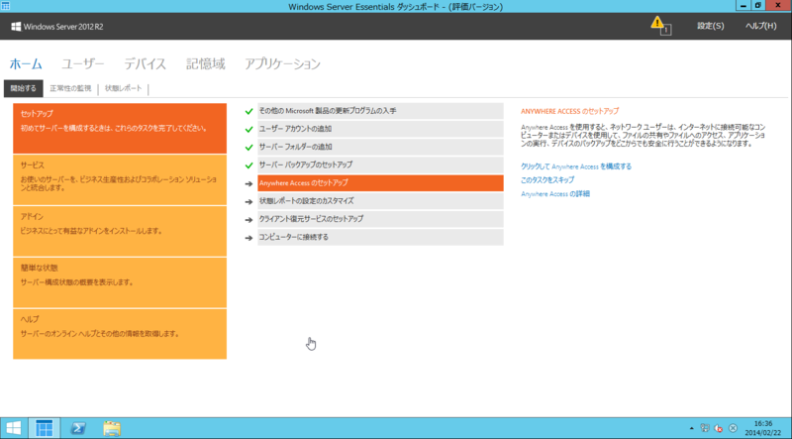Select task クライアント復元サービスのセットアップ

(x=380, y=219)
